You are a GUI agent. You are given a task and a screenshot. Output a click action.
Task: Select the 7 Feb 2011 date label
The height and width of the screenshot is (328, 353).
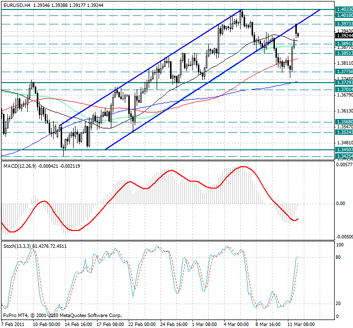tap(13, 325)
